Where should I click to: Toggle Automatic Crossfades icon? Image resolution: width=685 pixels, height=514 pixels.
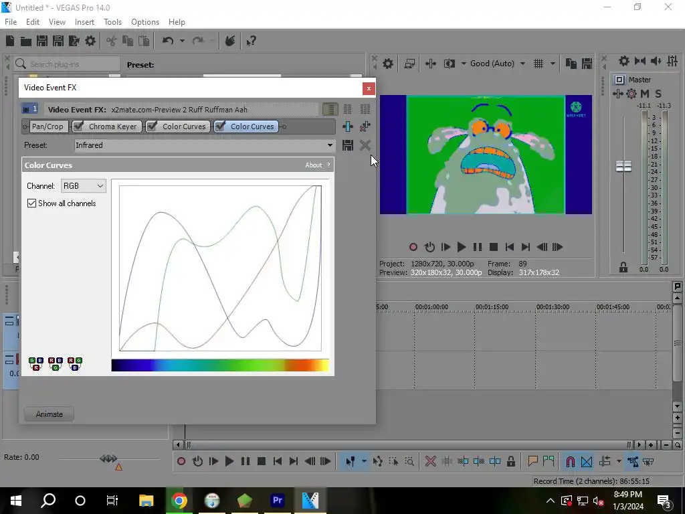[x=587, y=461]
